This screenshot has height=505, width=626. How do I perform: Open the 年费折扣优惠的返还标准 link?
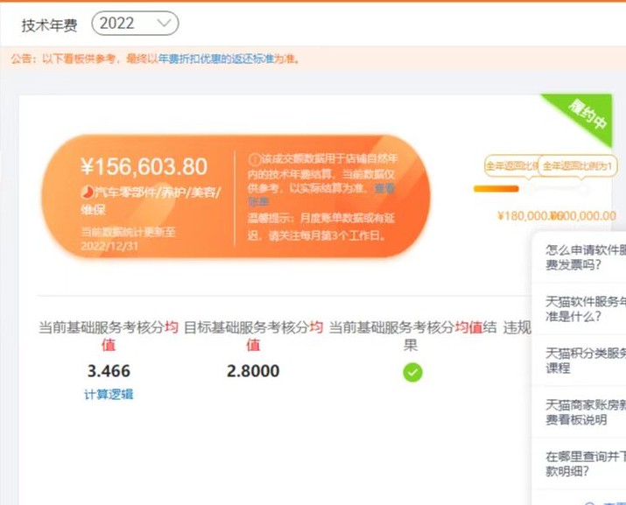[x=216, y=60]
